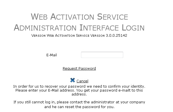The height and width of the screenshot is (112, 173).
Task: Click the "he can reset the password" line
Action: 79,107
